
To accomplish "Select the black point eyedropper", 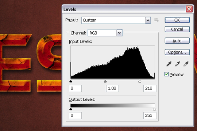I will coord(169,64).
